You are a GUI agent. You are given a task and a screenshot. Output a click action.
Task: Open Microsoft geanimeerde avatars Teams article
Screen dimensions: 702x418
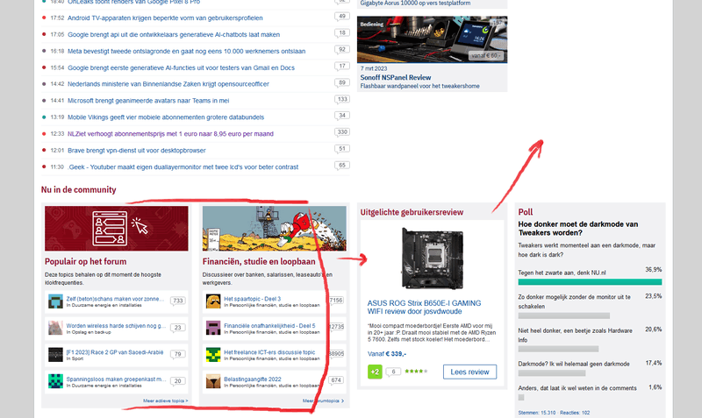148,101
